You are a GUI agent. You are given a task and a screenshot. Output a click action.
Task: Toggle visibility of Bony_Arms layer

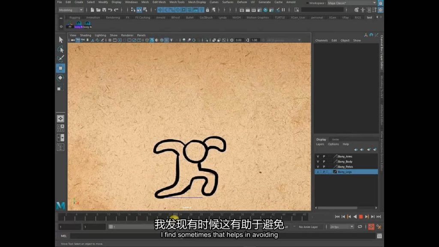(x=318, y=157)
